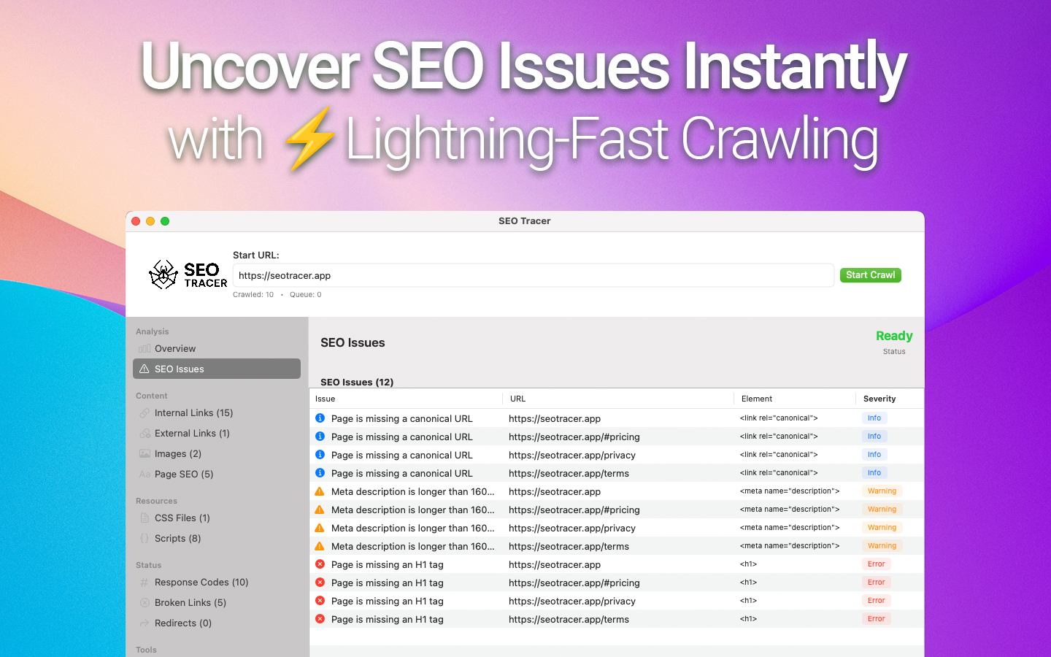Open Broken Links (5)
This screenshot has height=657, width=1051.
click(217, 603)
